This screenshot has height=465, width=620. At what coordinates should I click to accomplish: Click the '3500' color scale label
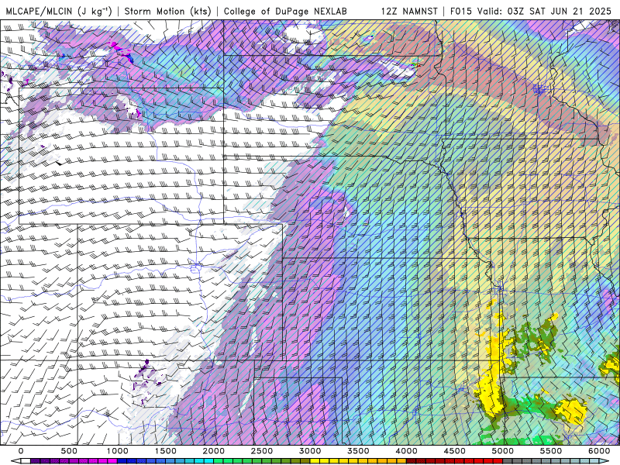359,451
